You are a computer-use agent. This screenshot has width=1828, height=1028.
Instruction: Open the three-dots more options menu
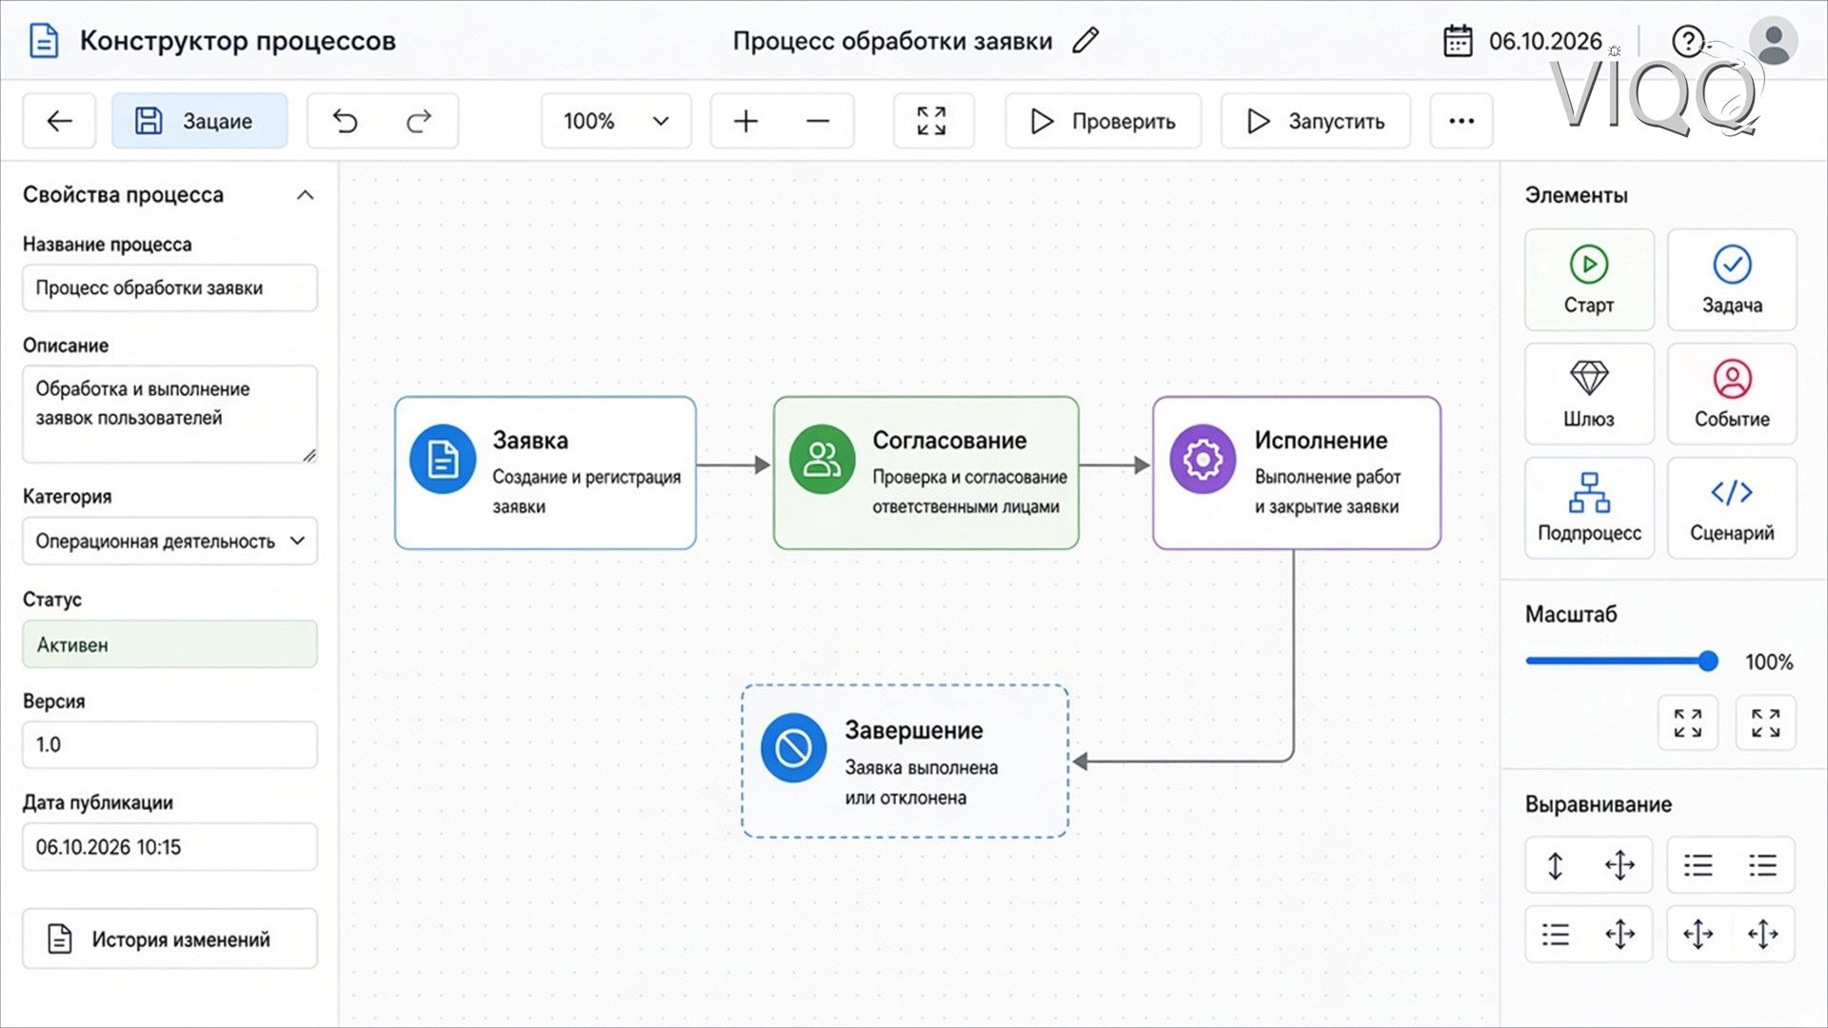[x=1461, y=121]
